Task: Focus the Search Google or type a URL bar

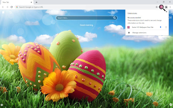Action: (86, 7)
